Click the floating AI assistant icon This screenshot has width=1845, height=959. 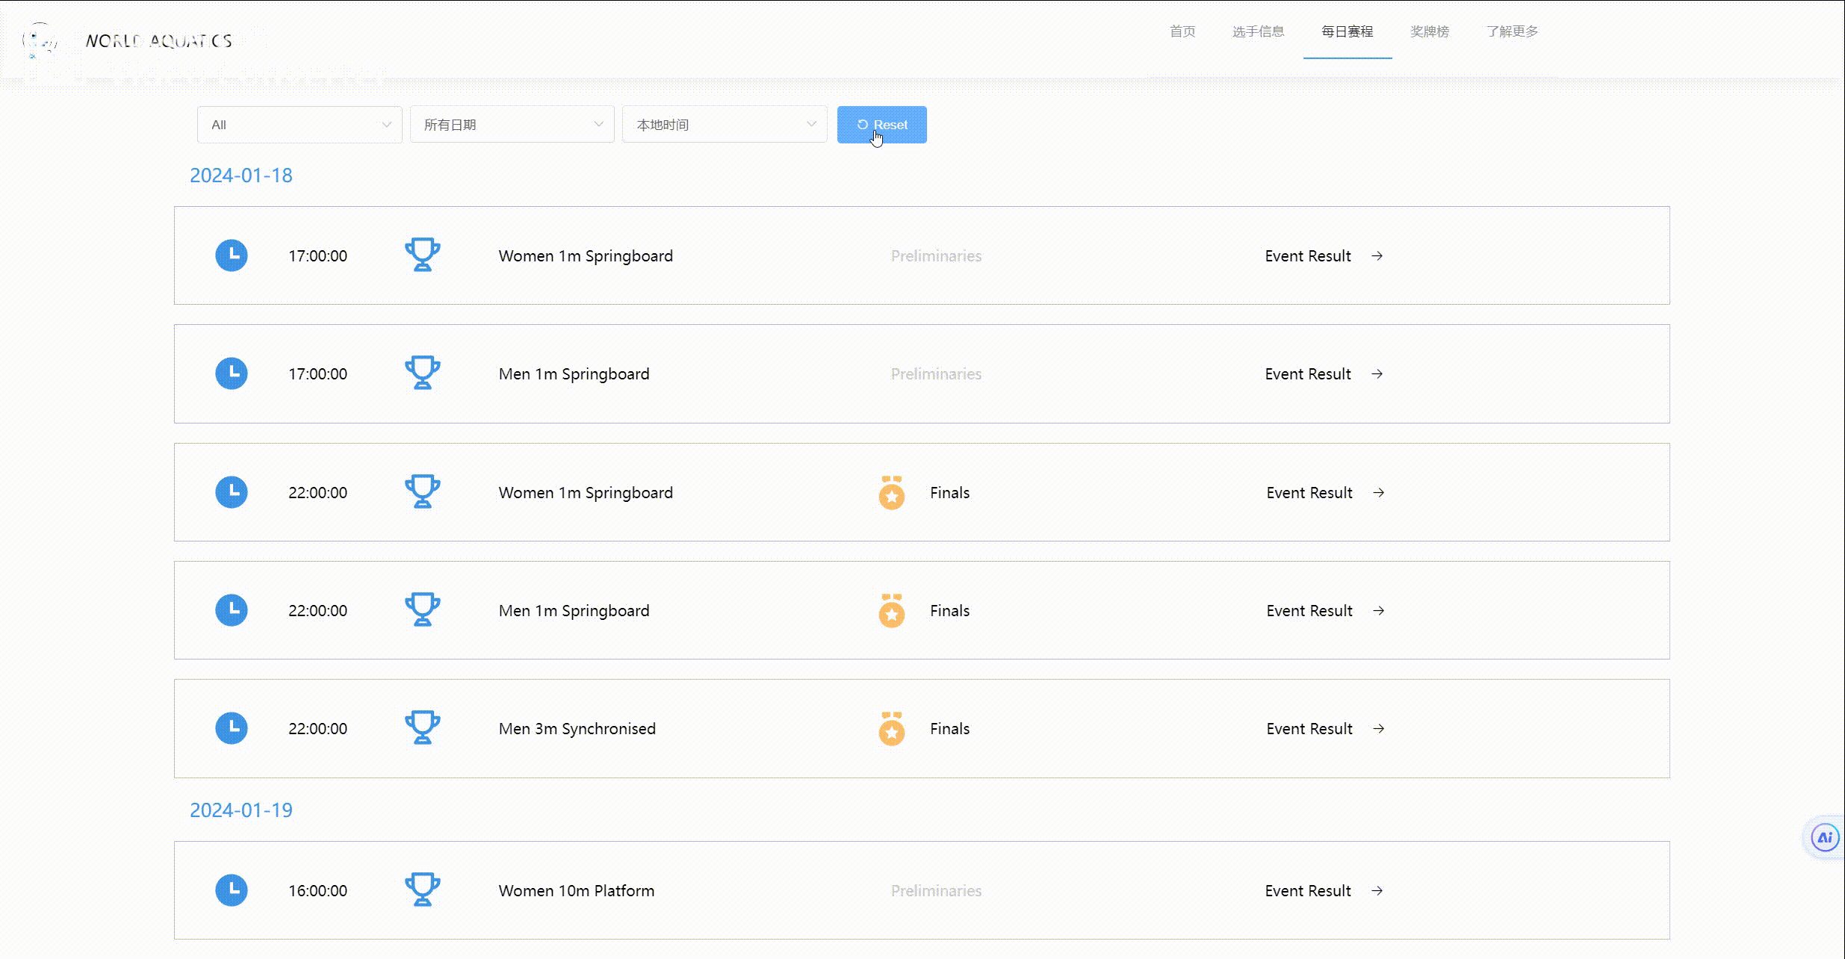pos(1824,837)
